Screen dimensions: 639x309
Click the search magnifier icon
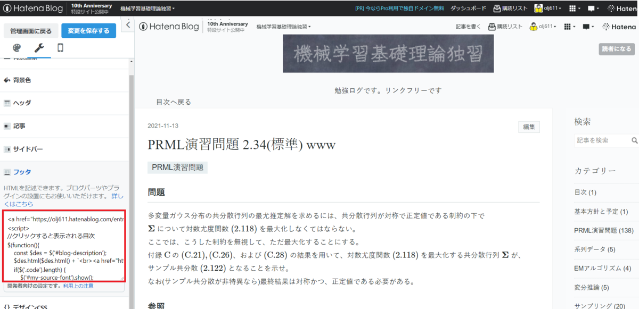(634, 140)
